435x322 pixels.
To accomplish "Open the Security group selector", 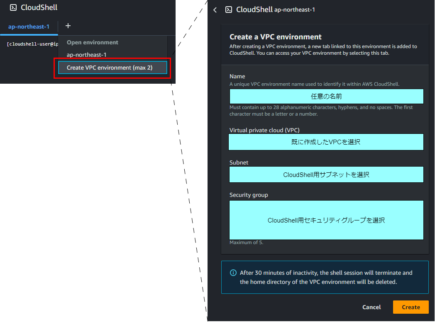I will point(326,220).
